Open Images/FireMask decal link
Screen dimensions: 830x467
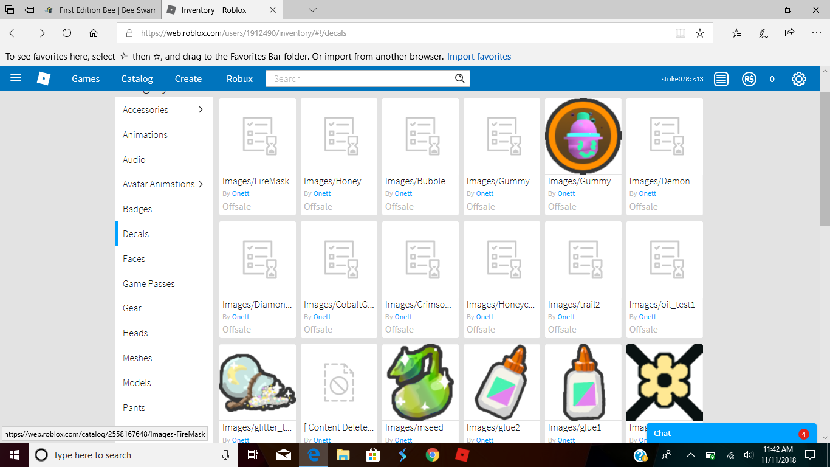click(256, 181)
